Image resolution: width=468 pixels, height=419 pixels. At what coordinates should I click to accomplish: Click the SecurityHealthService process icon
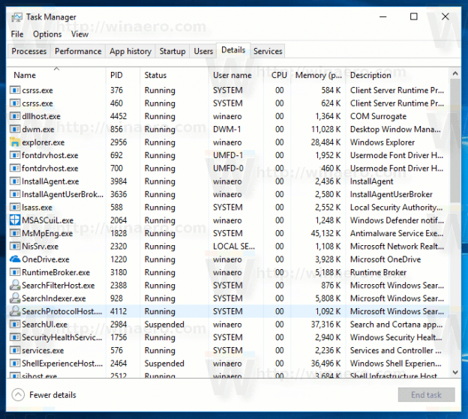[15, 337]
